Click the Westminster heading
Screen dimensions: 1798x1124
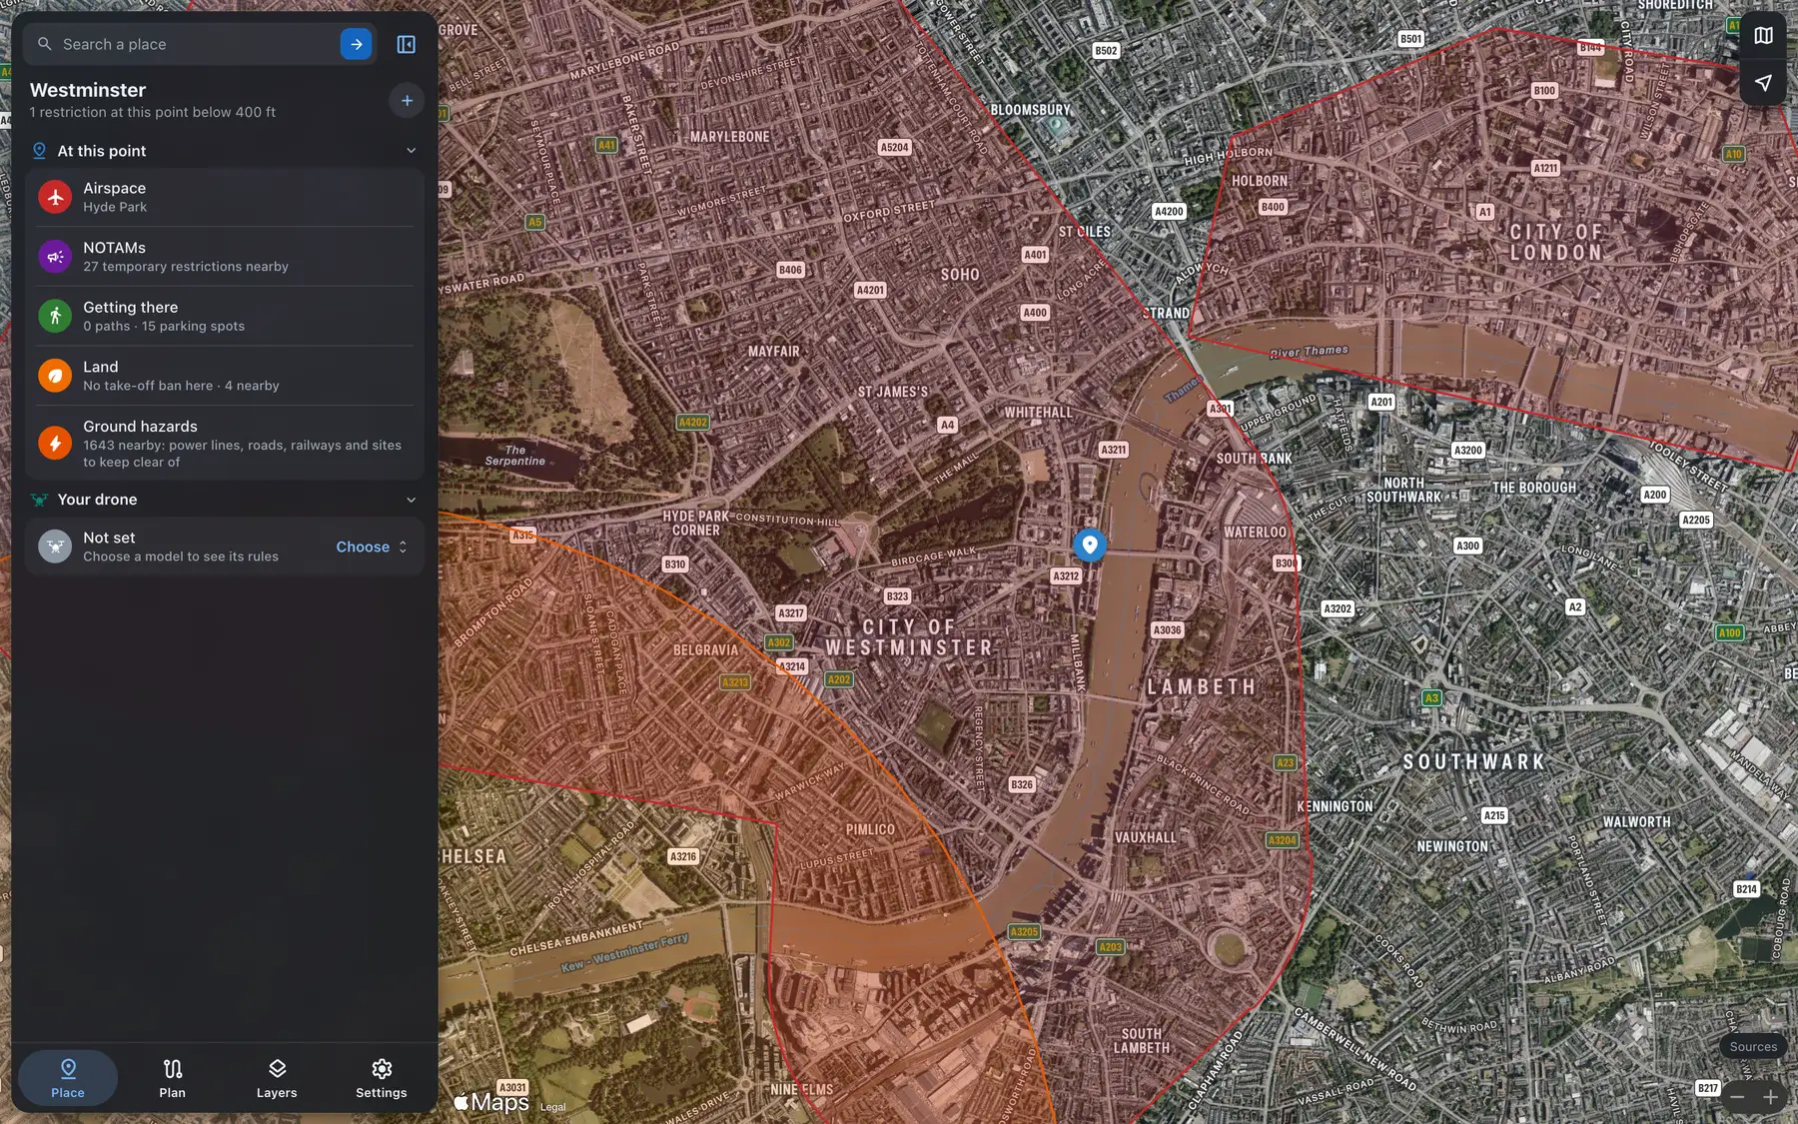(x=88, y=90)
